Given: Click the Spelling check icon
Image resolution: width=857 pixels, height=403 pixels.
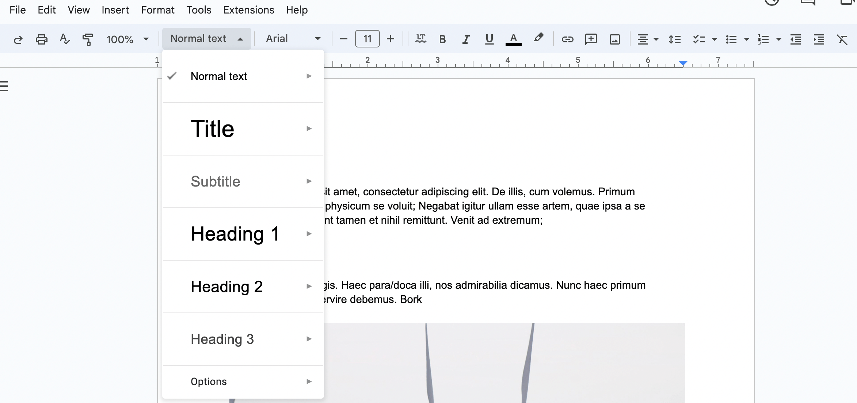Looking at the screenshot, I should (65, 39).
